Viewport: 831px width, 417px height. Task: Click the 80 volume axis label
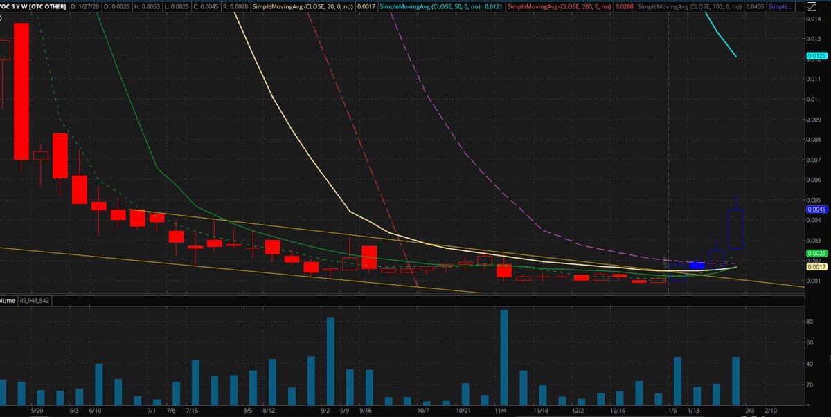pyautogui.click(x=809, y=321)
